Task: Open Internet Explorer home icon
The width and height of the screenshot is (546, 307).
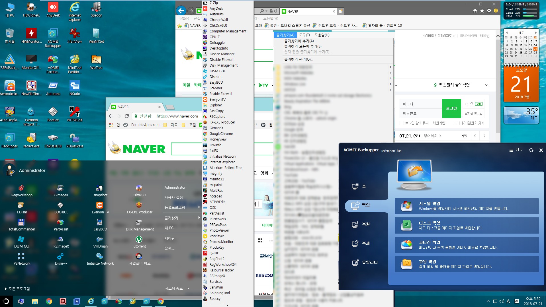Action: pos(475,11)
